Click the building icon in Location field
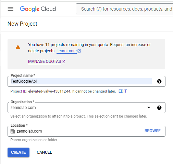The height and width of the screenshot is (164, 173). pos(13,131)
